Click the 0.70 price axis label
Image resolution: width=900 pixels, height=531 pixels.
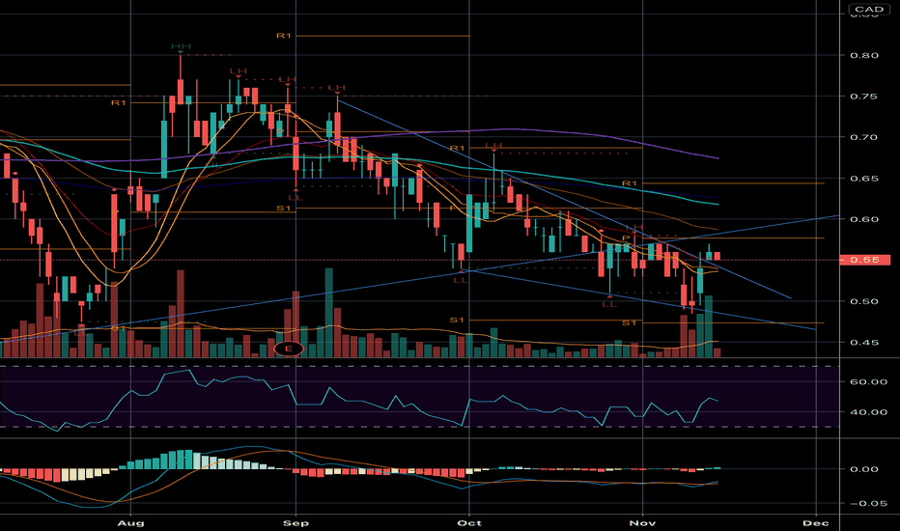[864, 137]
